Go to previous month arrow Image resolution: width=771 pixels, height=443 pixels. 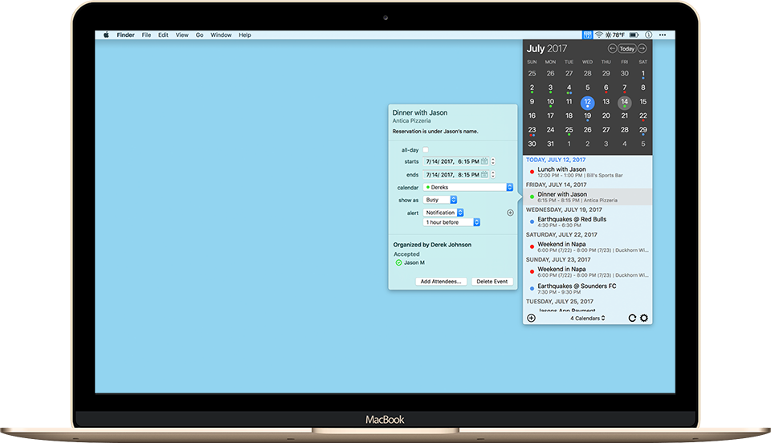612,49
